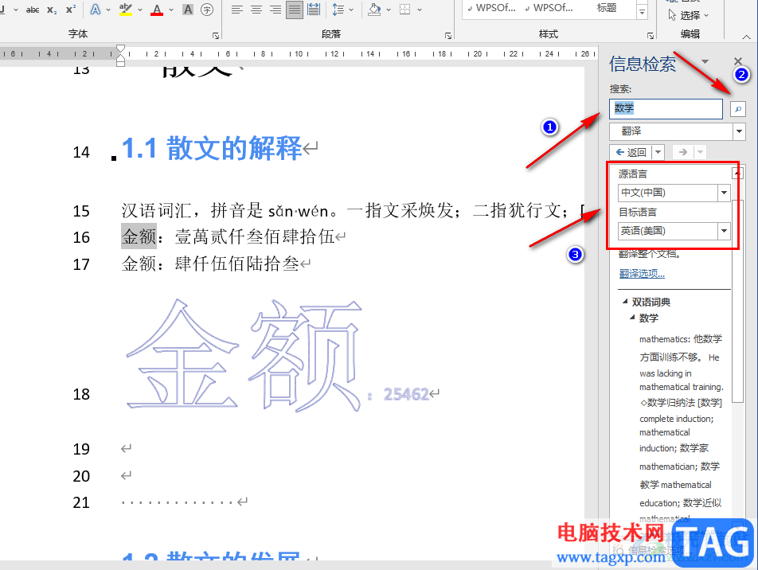Align paragraph text to the left
Viewport: 758px width, 570px height.
point(236,10)
